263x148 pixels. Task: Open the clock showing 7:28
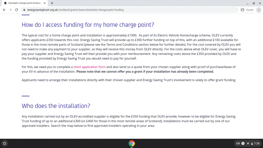tap(257, 144)
